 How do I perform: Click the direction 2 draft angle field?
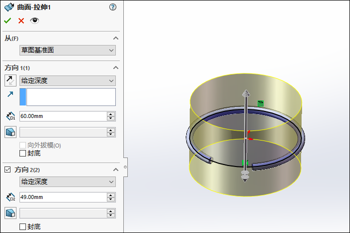(63, 213)
